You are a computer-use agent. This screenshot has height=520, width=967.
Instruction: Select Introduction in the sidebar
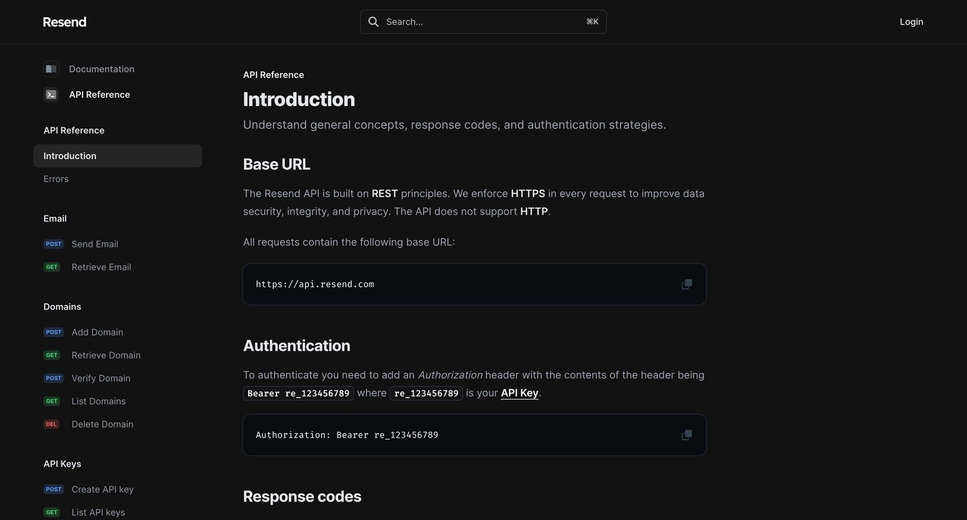[118, 156]
